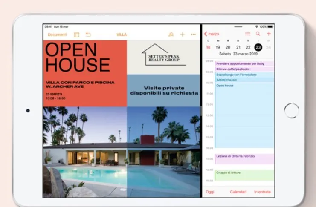Image resolution: width=316 pixels, height=207 pixels.
Task: Select the villa pool photo in flyer
Action: (122, 152)
